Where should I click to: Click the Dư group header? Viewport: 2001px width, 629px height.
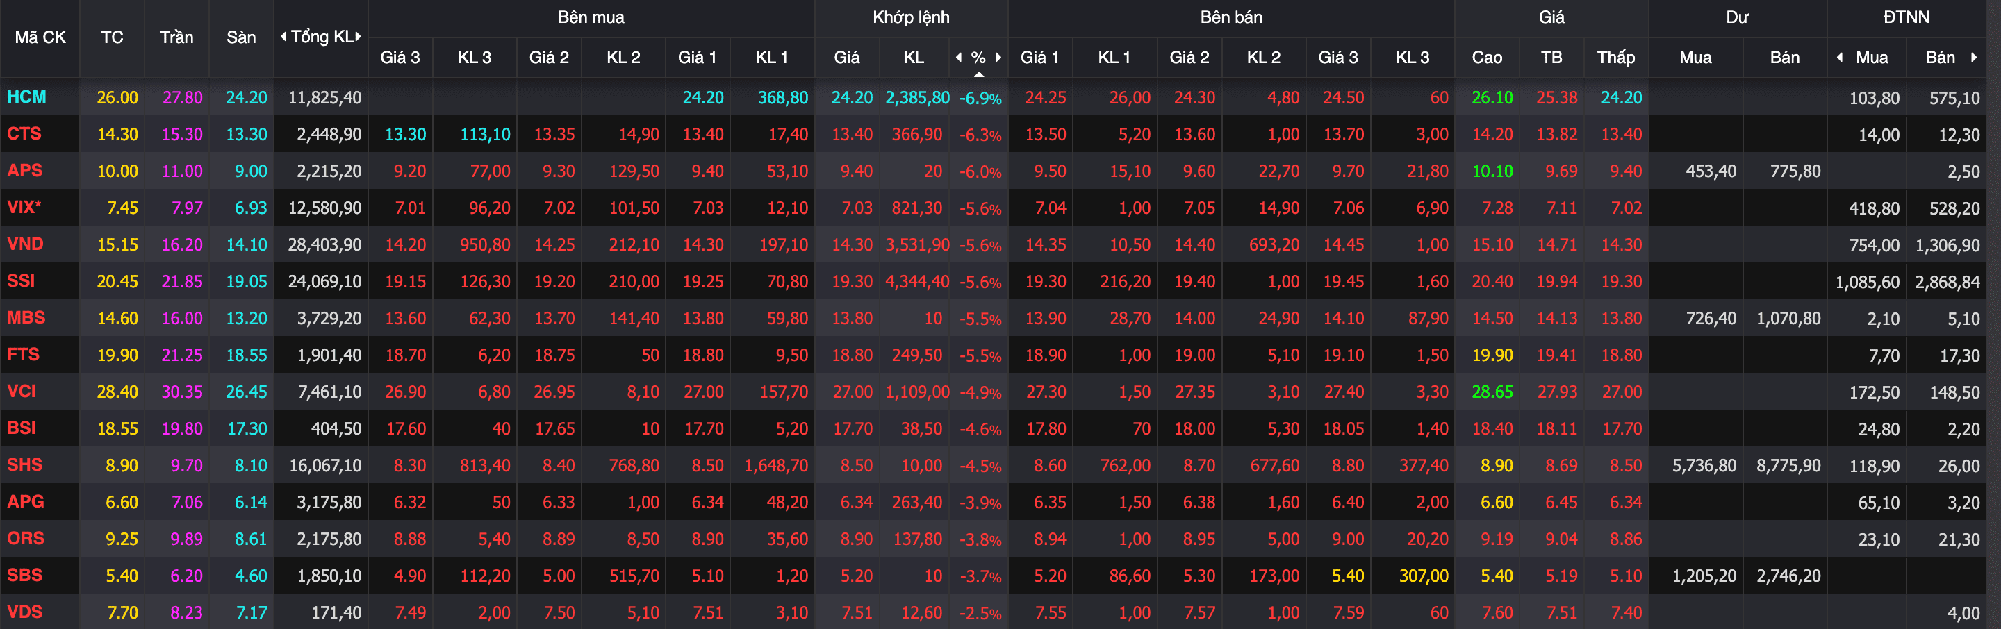(x=1738, y=17)
